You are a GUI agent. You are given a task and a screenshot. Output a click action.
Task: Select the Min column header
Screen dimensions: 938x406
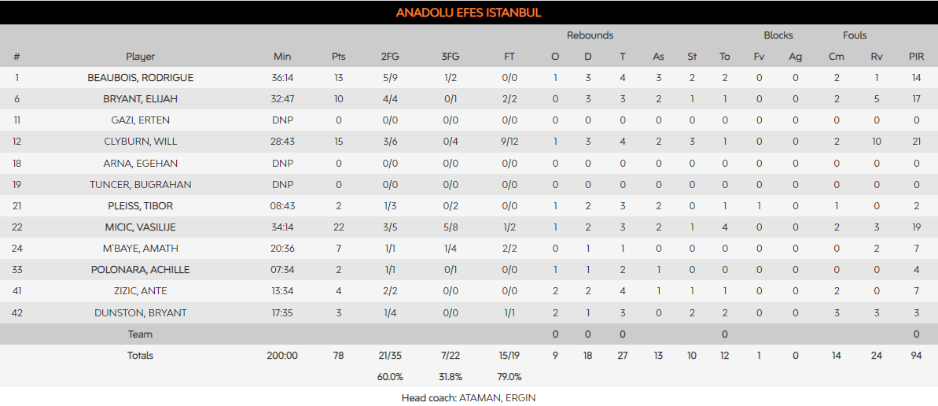click(x=282, y=57)
